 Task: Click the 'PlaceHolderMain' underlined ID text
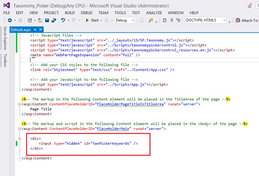(x=113, y=129)
